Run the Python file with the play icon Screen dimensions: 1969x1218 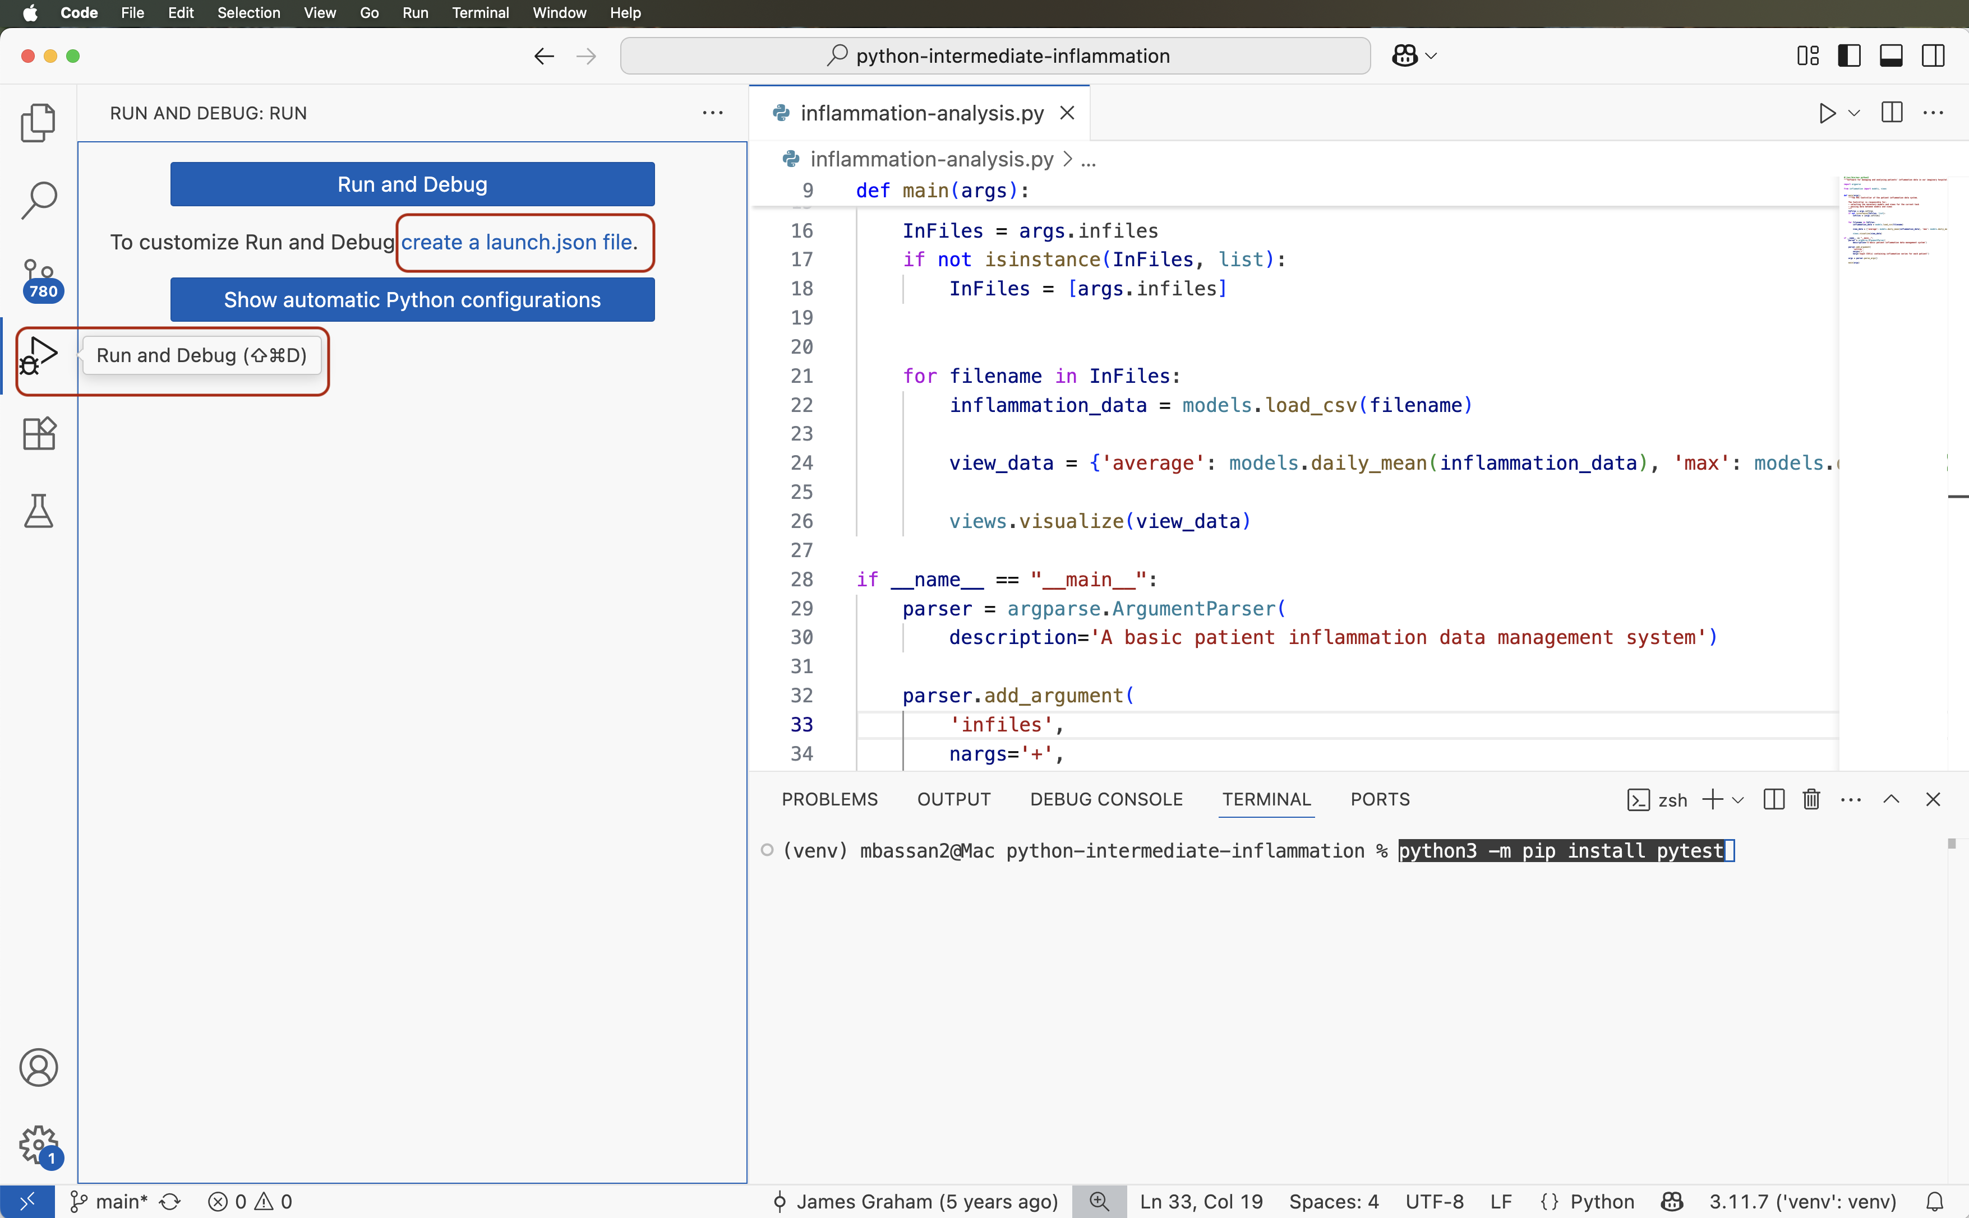1827,113
